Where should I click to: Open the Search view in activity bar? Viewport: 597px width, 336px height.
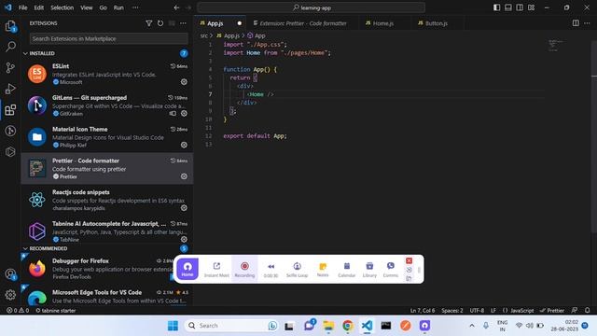pyautogui.click(x=10, y=47)
